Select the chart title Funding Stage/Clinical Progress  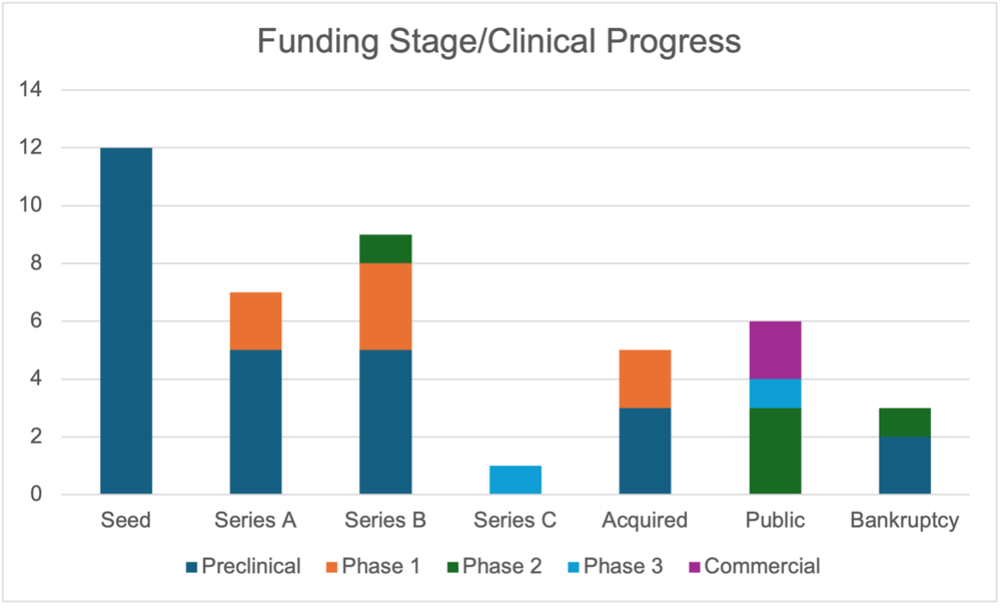click(499, 42)
